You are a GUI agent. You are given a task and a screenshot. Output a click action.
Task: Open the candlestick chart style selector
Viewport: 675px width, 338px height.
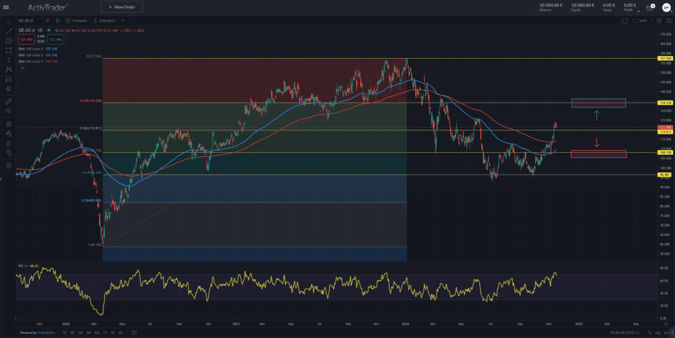(57, 20)
